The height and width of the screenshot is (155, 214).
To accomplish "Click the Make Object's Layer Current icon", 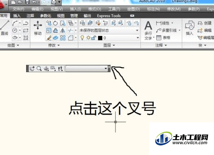I will 90,23.
